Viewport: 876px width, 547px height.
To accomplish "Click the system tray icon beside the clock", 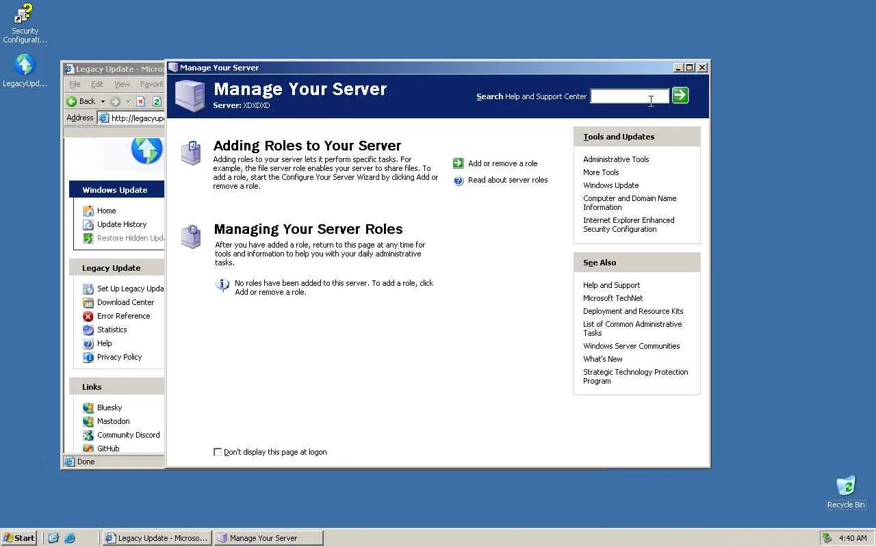I will point(827,538).
